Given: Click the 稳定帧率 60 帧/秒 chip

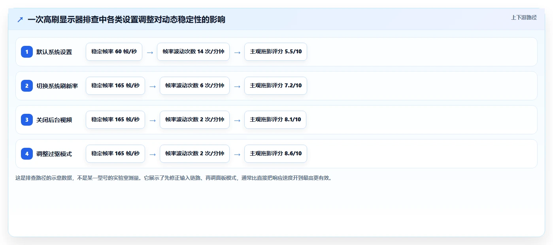Looking at the screenshot, I should [114, 52].
